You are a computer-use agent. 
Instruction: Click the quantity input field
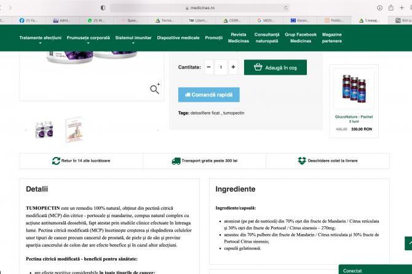221,67
